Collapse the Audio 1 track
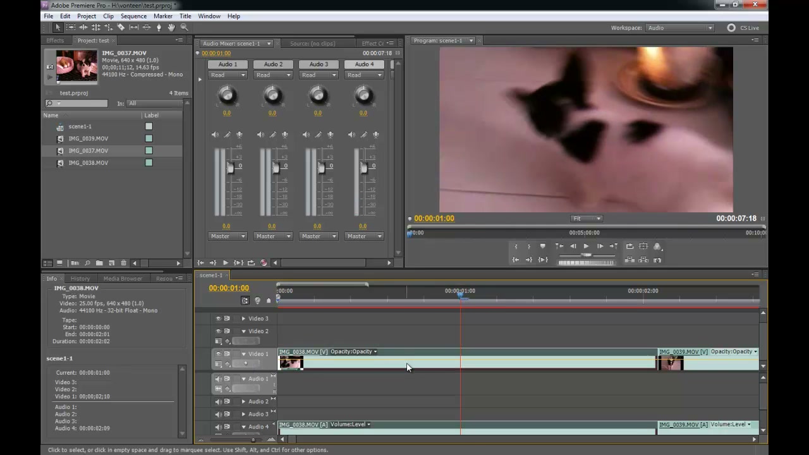Image resolution: width=809 pixels, height=455 pixels. [x=243, y=379]
